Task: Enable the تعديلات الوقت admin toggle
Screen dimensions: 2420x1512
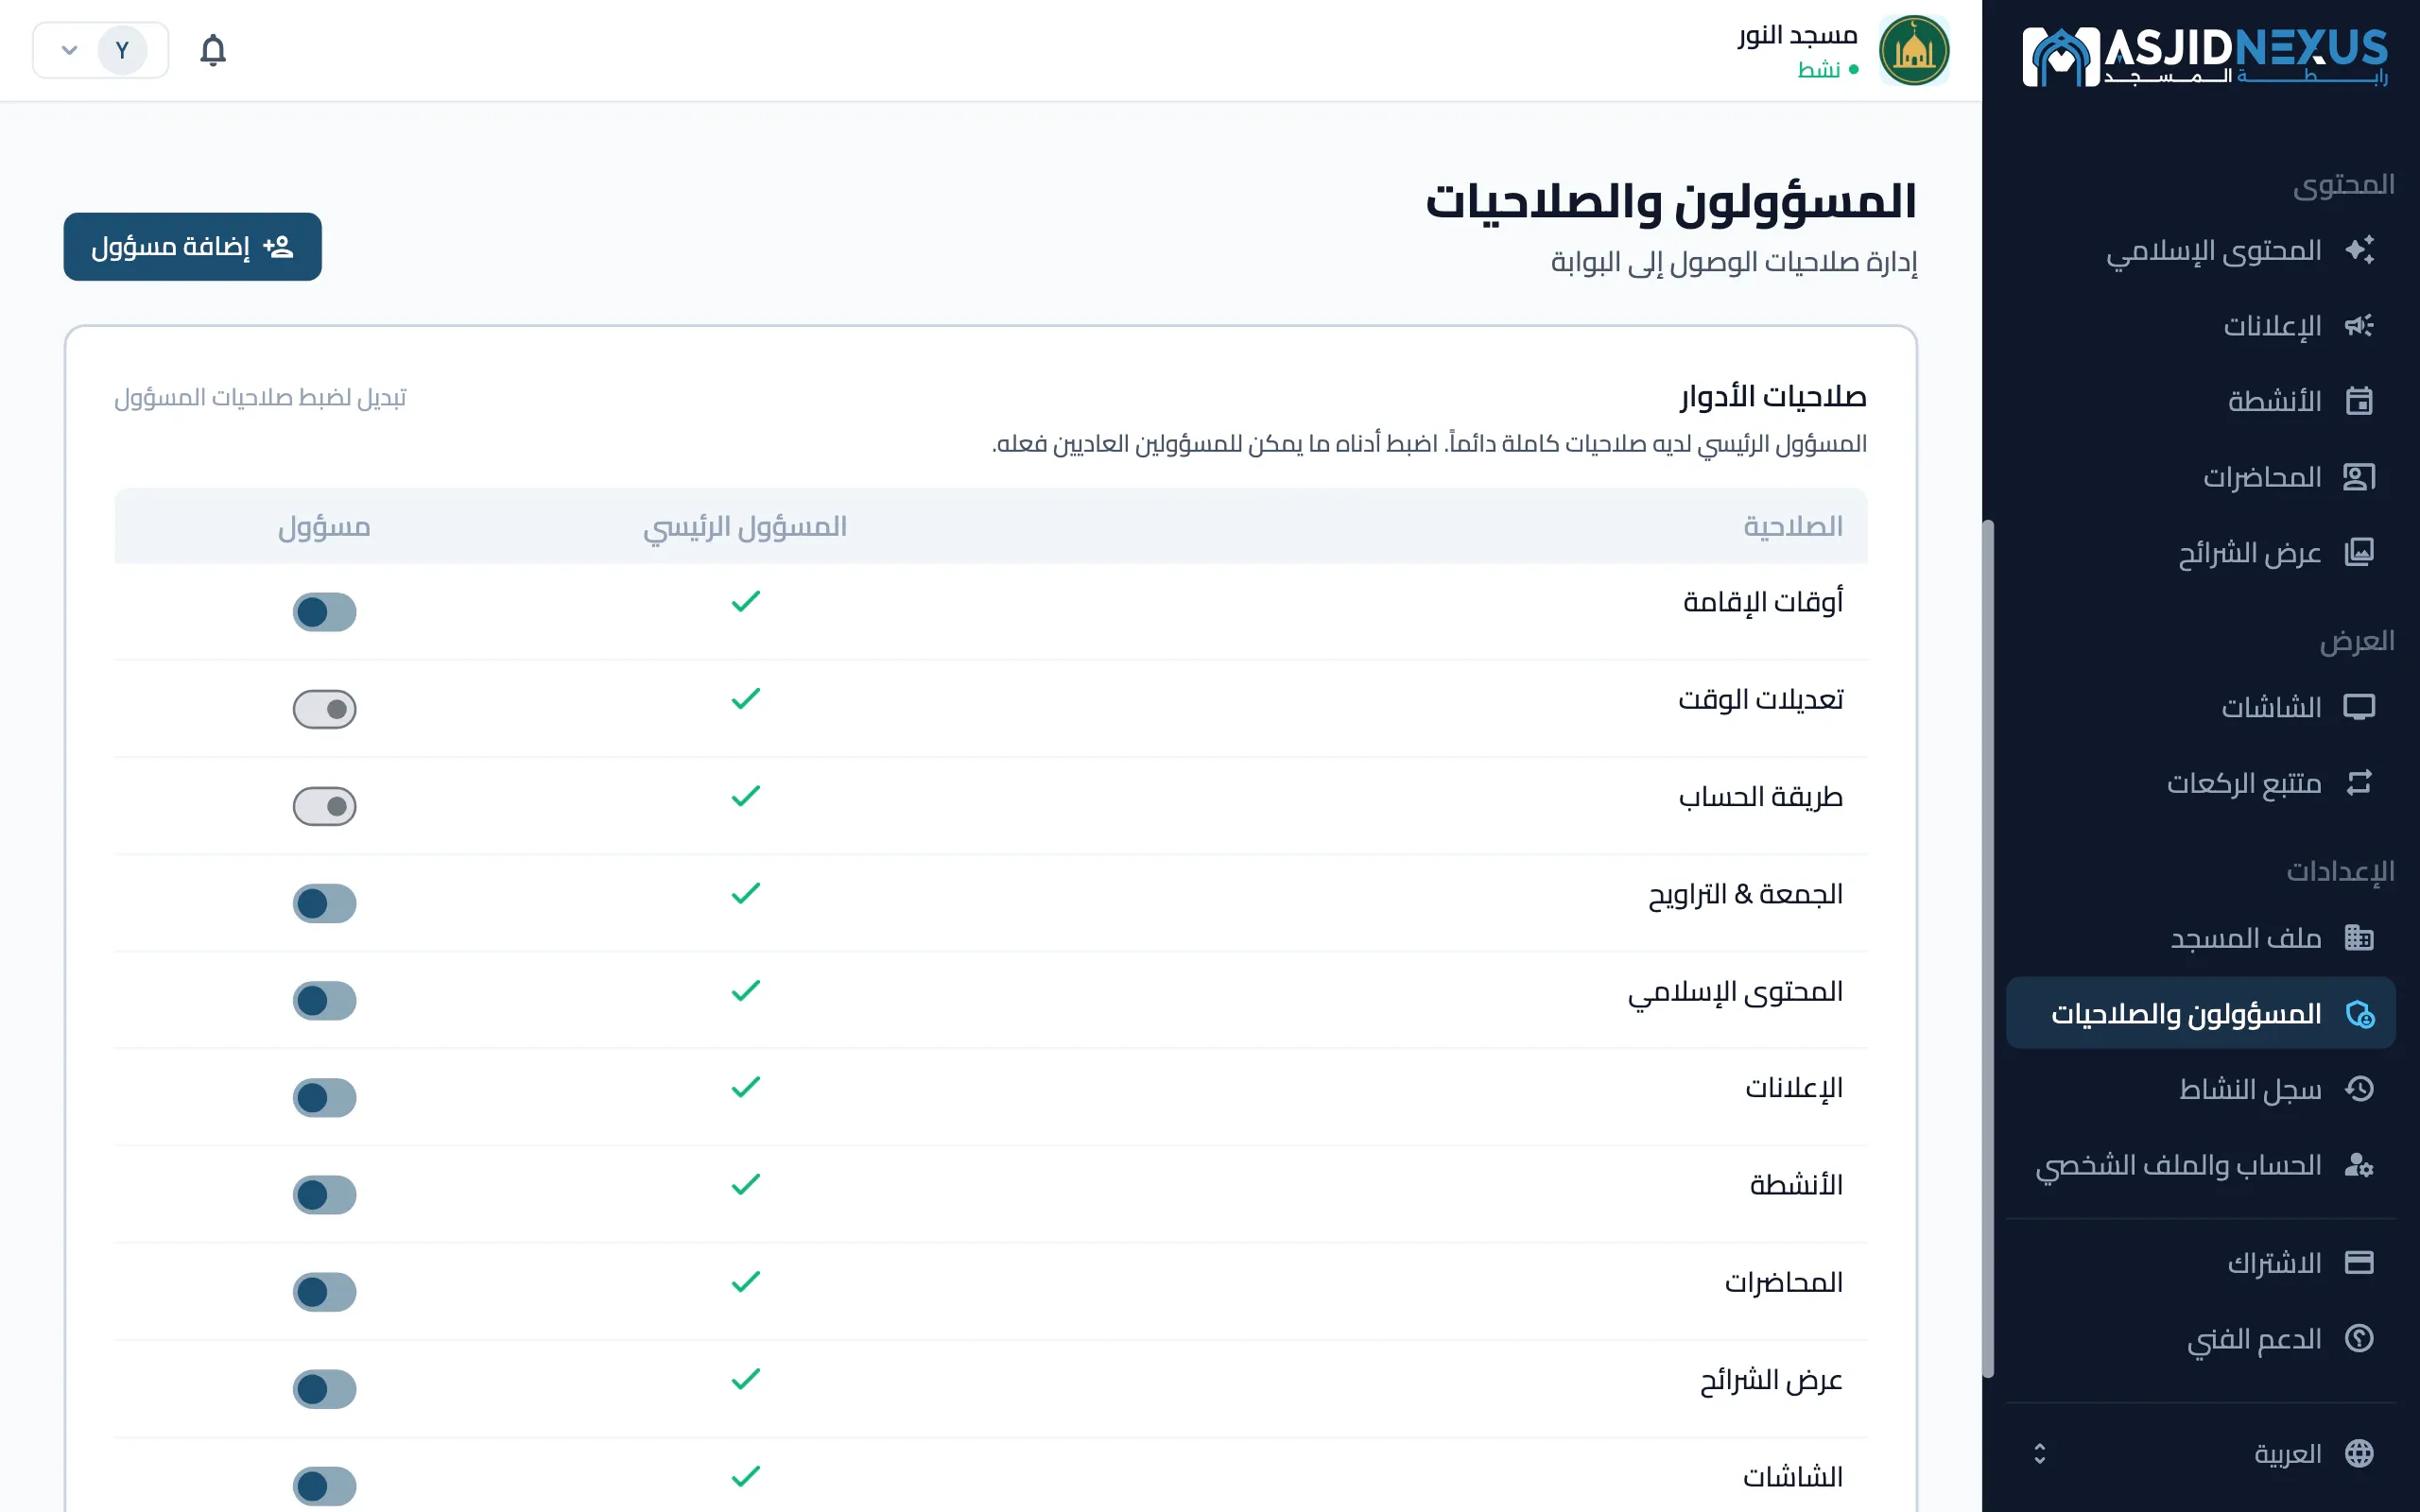Action: (324, 709)
